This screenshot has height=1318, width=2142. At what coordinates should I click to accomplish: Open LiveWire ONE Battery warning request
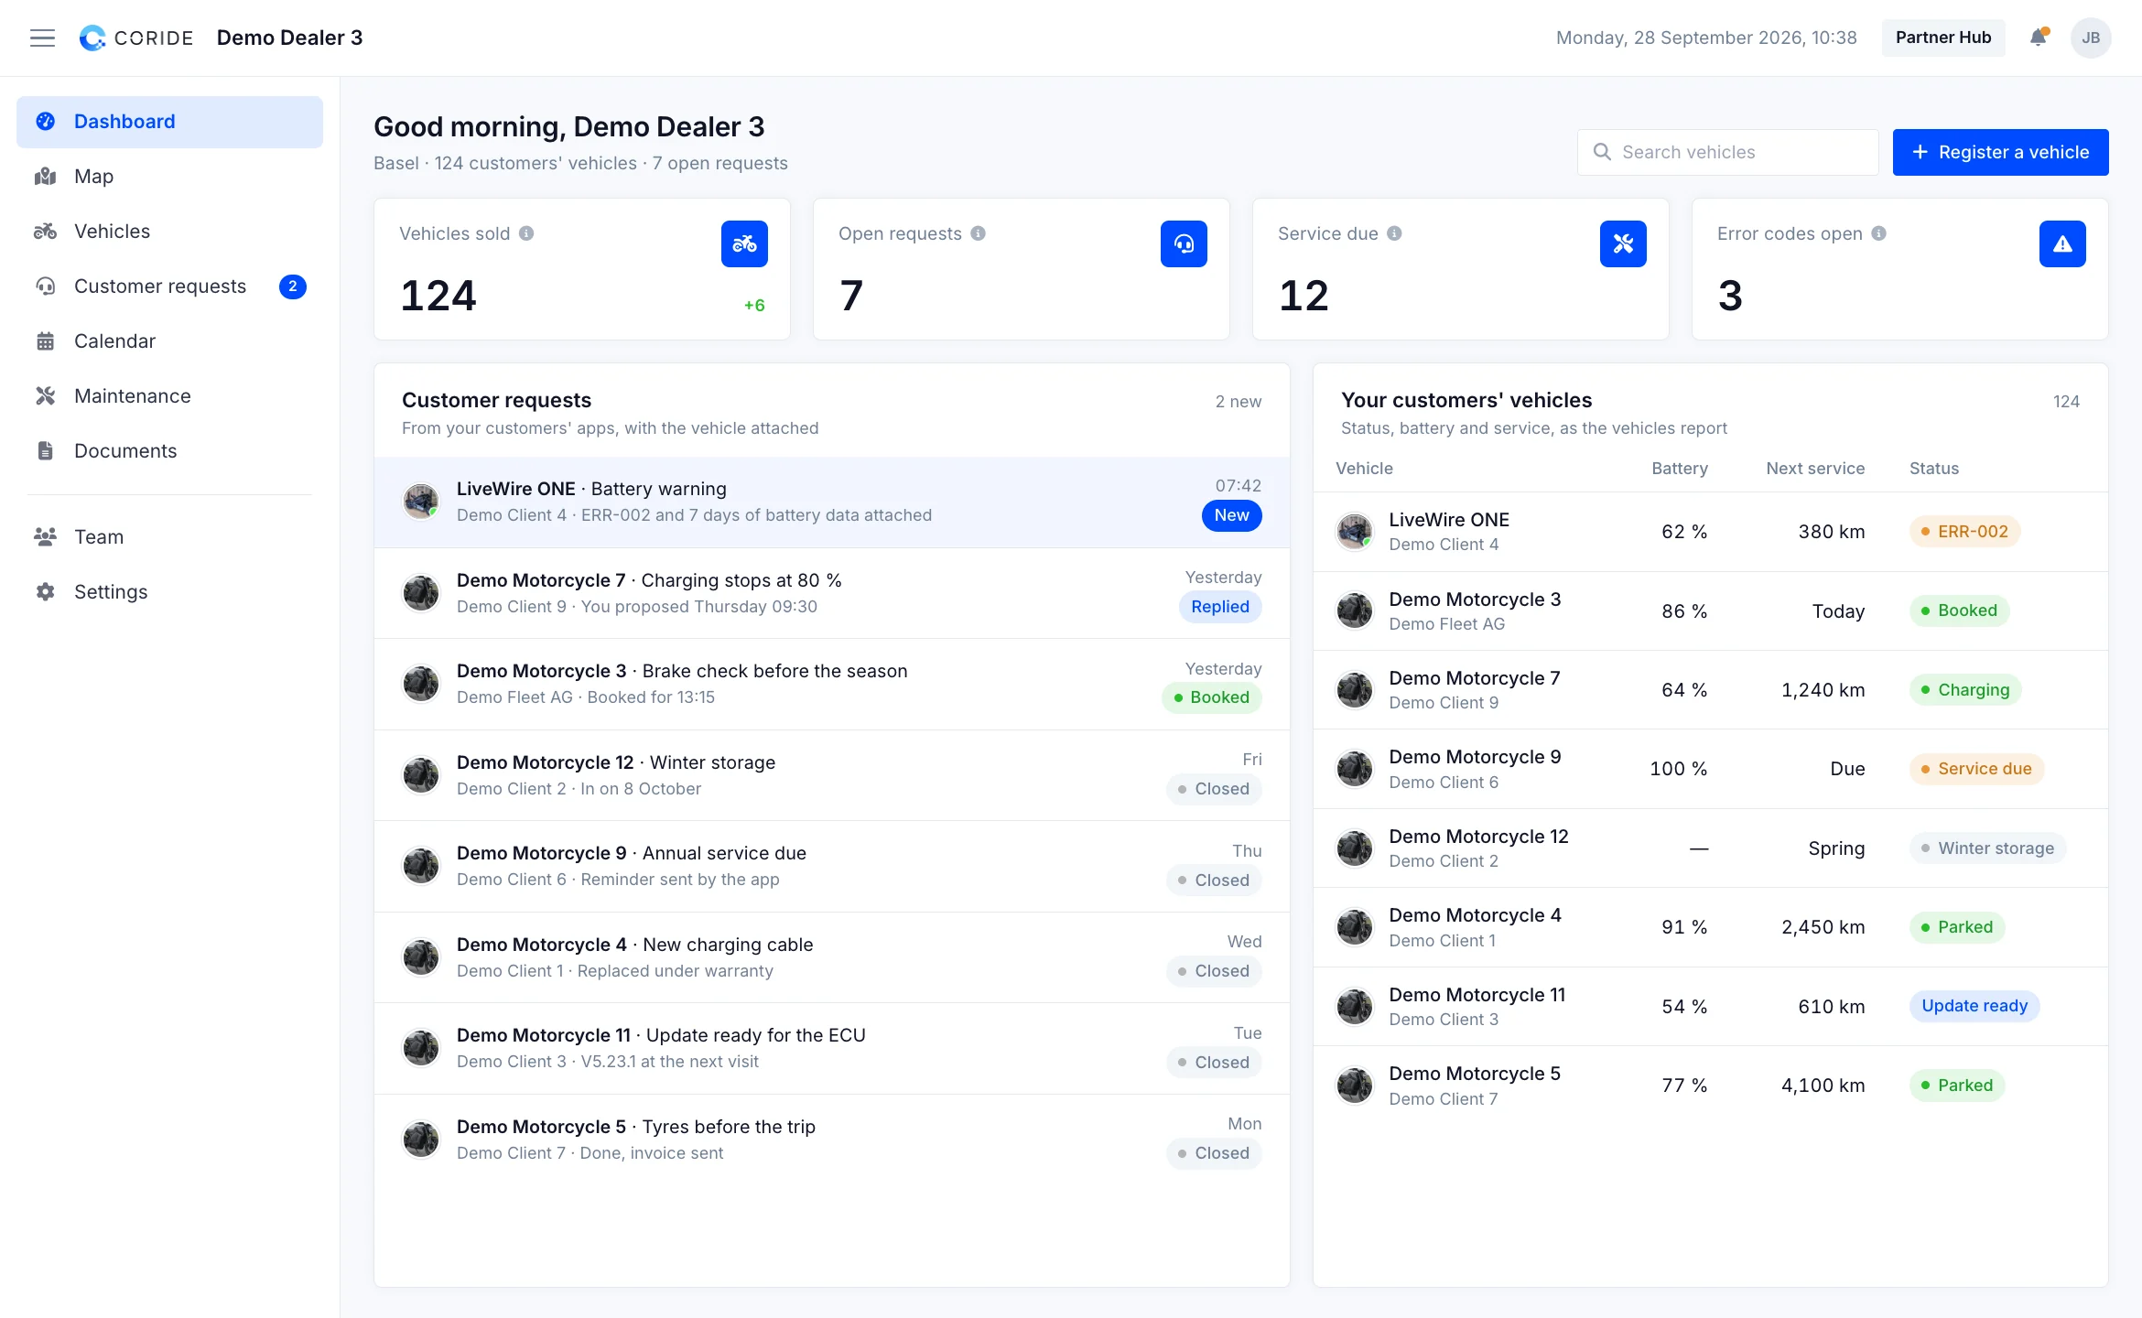click(831, 502)
